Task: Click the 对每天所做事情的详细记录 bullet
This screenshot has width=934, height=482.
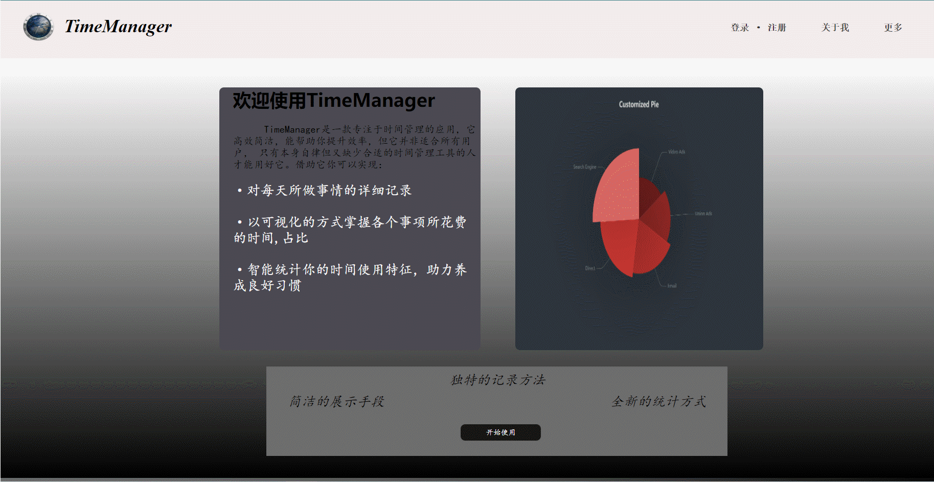Action: tap(325, 190)
